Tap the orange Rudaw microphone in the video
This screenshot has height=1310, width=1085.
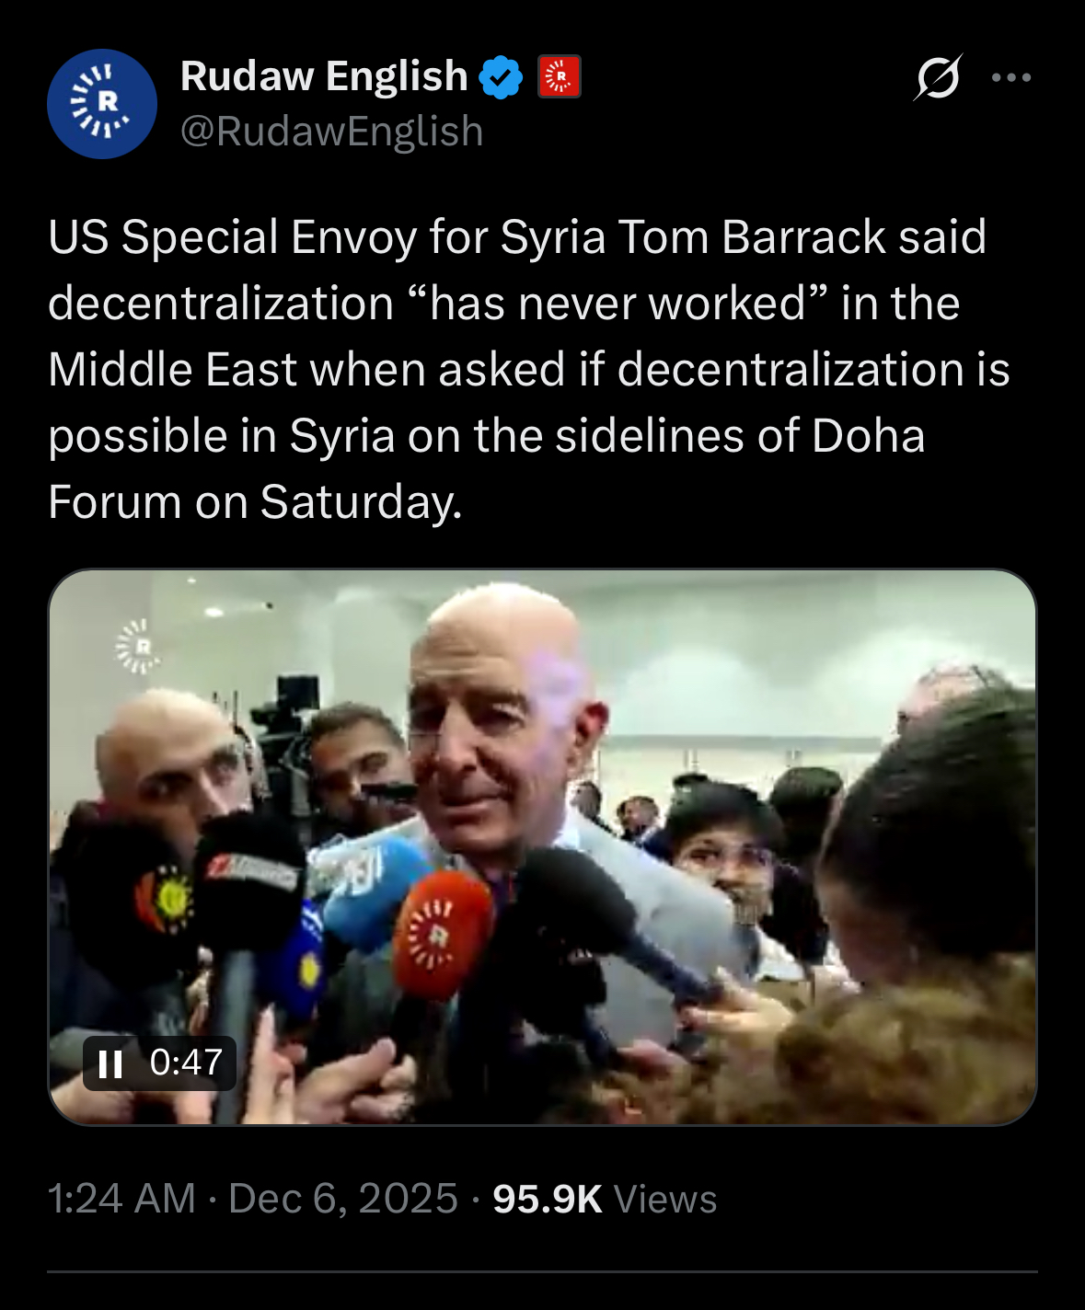(x=440, y=936)
